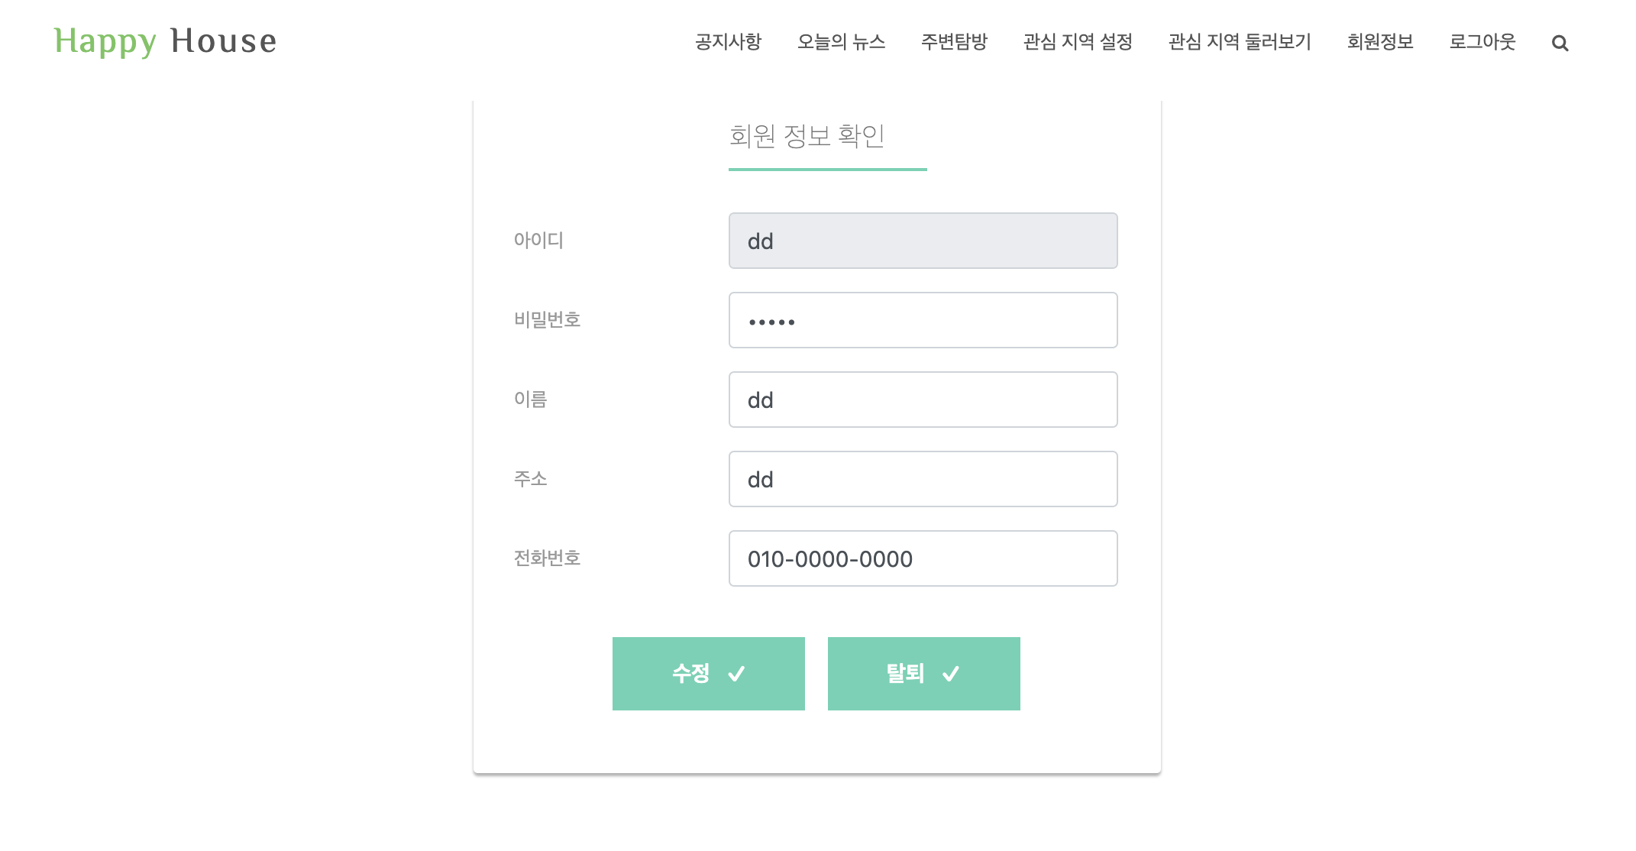Screen dimensions: 1636x851
Task: Open the 주변탐방 page
Action: [x=954, y=42]
